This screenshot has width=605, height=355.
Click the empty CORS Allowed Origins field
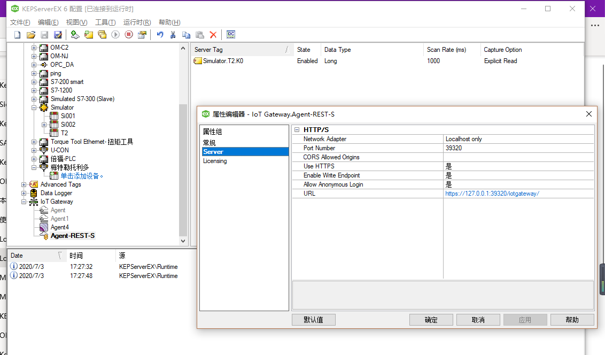pyautogui.click(x=518, y=157)
